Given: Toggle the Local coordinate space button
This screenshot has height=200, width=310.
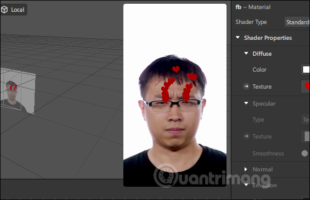Looking at the screenshot, I should pos(14,10).
